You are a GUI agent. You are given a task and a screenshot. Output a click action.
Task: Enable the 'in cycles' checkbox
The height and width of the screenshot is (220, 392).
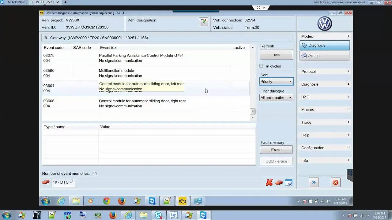(x=261, y=66)
